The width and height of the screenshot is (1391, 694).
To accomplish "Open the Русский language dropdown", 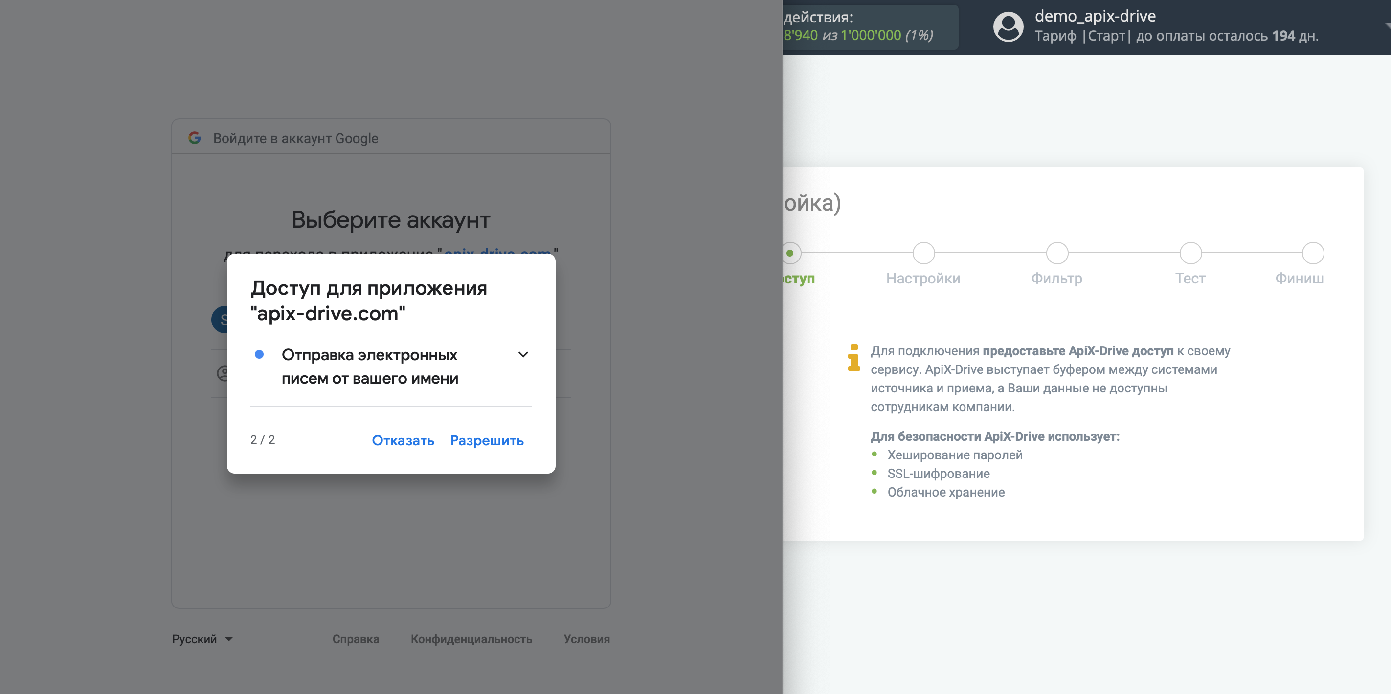I will [202, 639].
